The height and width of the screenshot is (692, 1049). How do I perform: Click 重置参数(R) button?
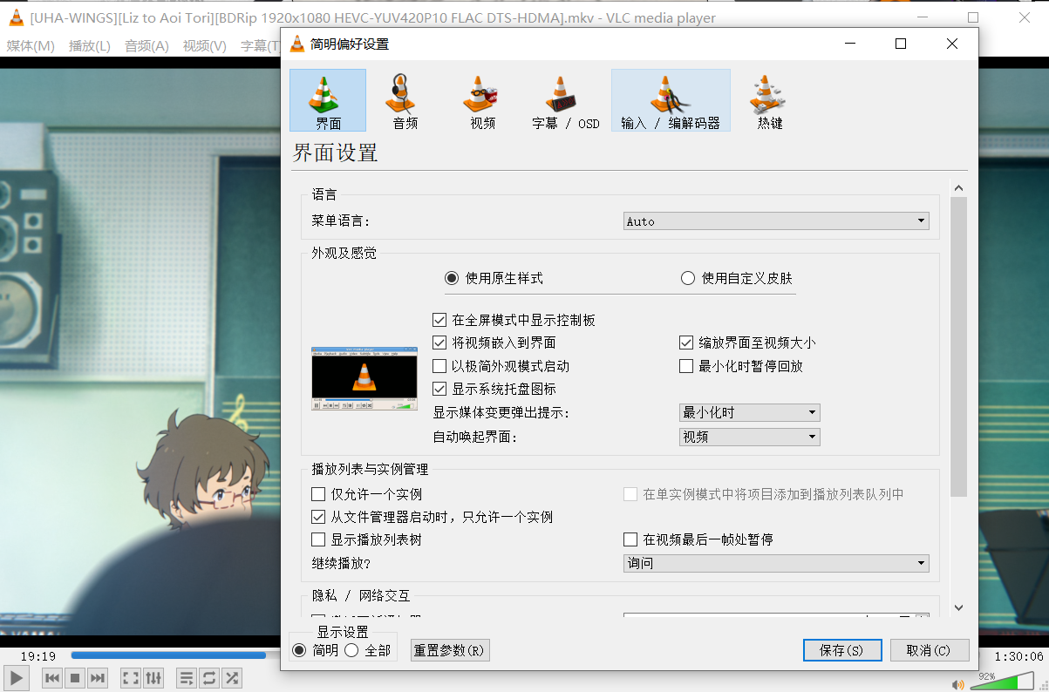450,650
